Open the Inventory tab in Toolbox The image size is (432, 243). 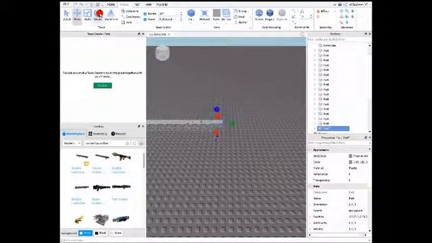coord(98,134)
